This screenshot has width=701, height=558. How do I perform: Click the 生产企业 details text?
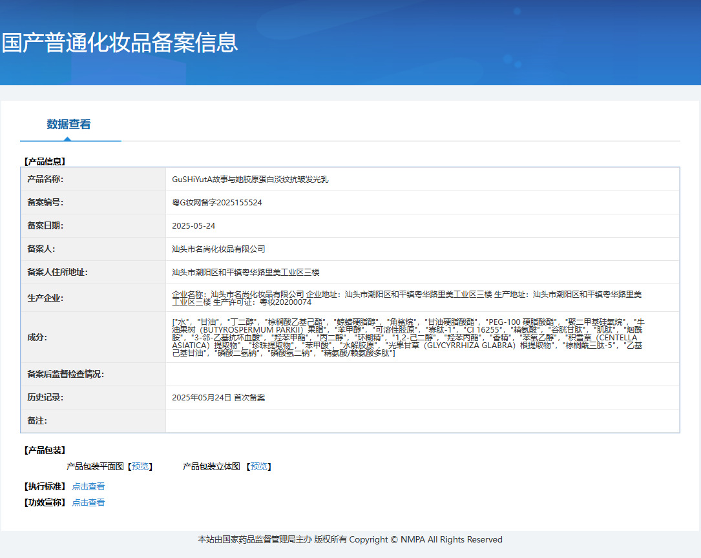(x=407, y=298)
